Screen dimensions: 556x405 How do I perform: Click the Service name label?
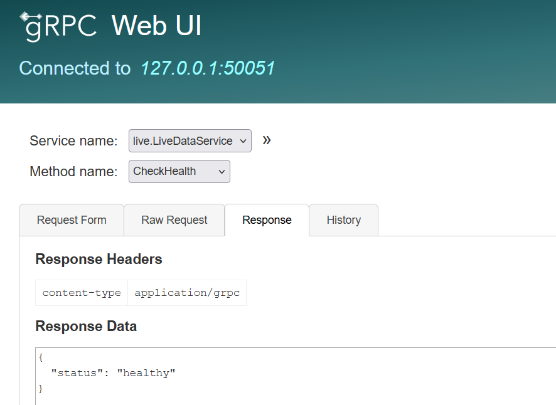click(x=73, y=140)
